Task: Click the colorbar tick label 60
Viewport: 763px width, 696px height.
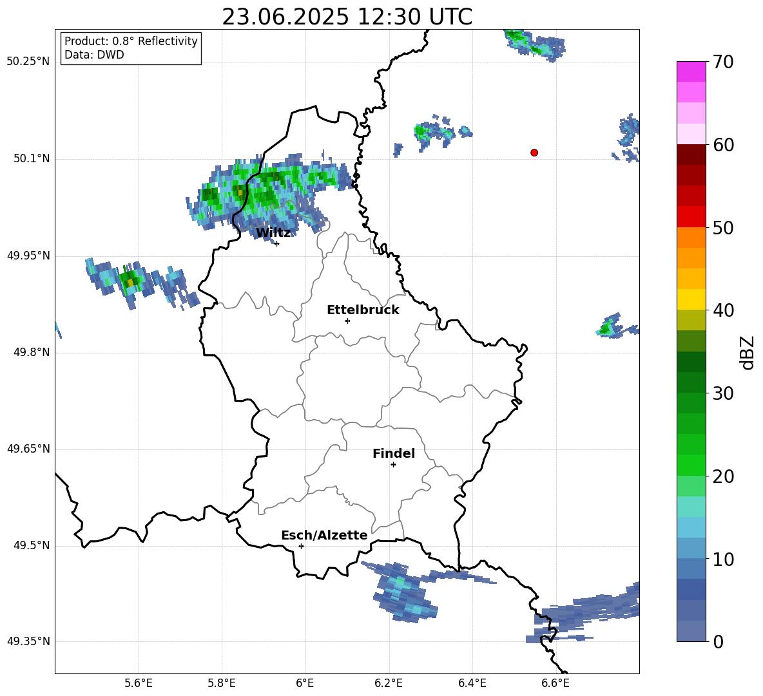Action: (x=723, y=145)
